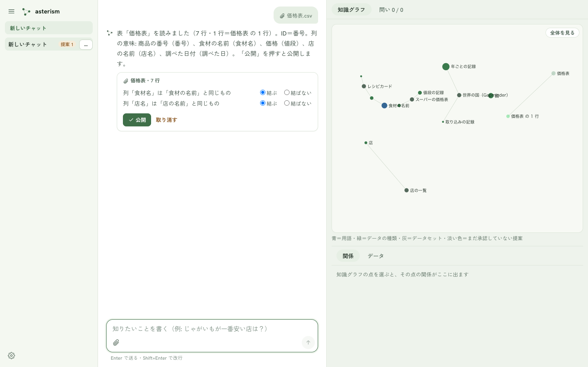Viewport: 588px width, 367px height.
Task: Click the paperclip attach icon in input
Action: click(116, 343)
